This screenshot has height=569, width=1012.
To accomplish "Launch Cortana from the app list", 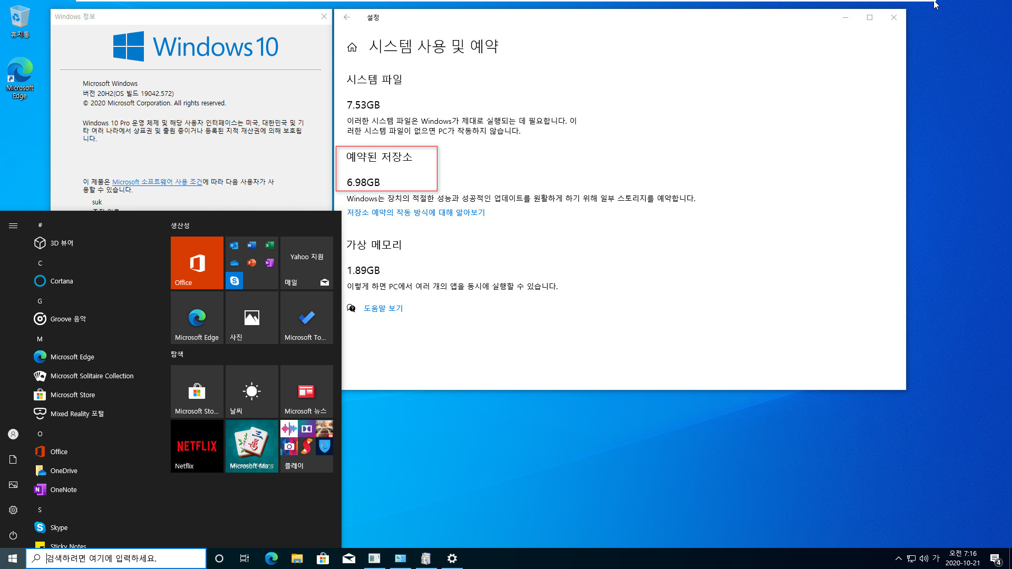I will pyautogui.click(x=95, y=281).
